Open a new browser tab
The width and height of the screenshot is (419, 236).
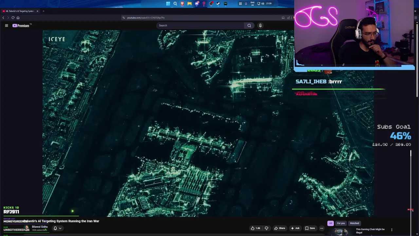tap(43, 11)
